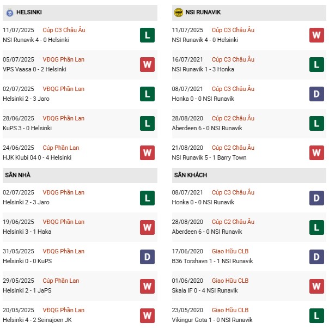Click the W badge for Skala IF match
The height and width of the screenshot is (328, 329).
point(316,286)
